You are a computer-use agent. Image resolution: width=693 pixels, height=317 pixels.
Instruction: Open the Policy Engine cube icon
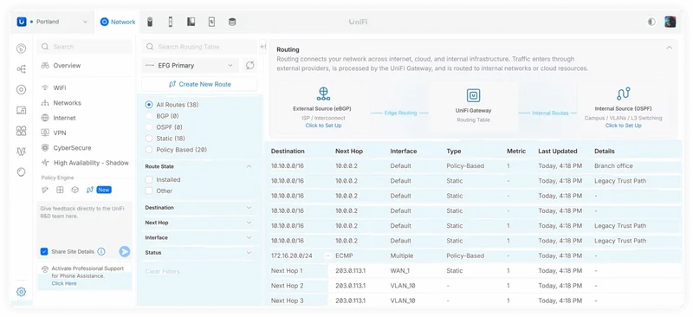click(75, 190)
